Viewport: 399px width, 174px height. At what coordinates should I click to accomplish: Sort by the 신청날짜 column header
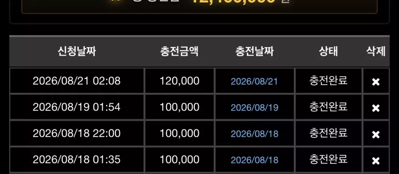77,51
